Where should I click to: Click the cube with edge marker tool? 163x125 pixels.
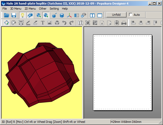[x=55, y=15]
